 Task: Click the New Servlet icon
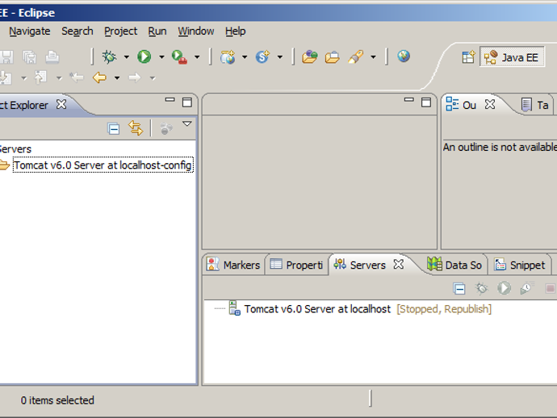coord(262,56)
